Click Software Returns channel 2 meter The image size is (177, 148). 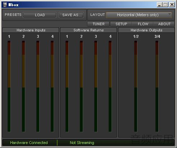(81, 86)
